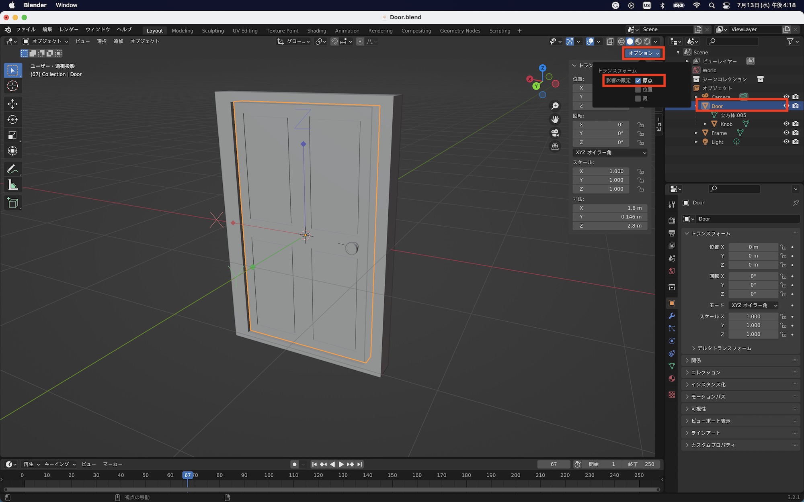Screen dimensions: 804x502
Task: Pick the Annotate pencil tool
Action: [x=12, y=169]
